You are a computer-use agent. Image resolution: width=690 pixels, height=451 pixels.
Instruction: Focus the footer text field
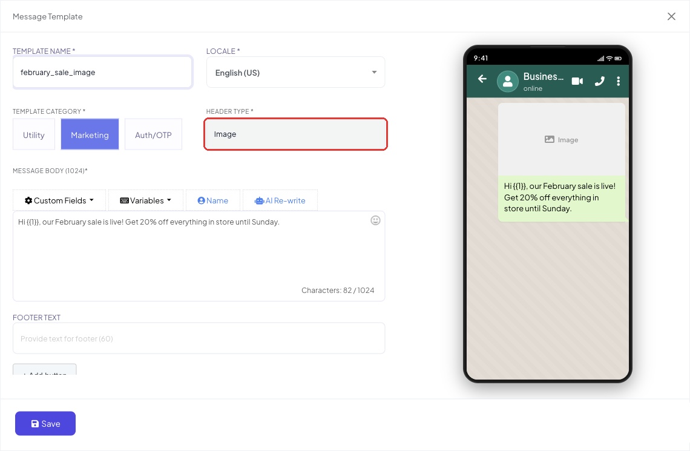[199, 338]
